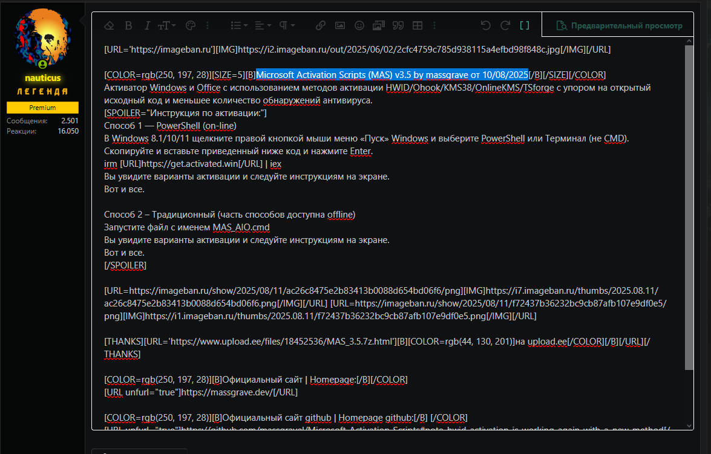Open the text color palette

point(191,26)
